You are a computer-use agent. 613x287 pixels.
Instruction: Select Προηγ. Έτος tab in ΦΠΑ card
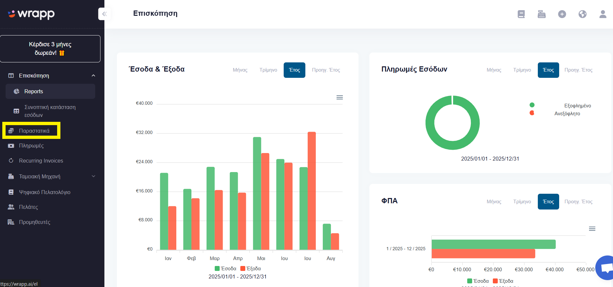click(x=579, y=202)
